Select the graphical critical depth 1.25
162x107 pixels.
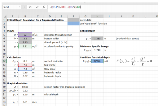click(x=25, y=95)
